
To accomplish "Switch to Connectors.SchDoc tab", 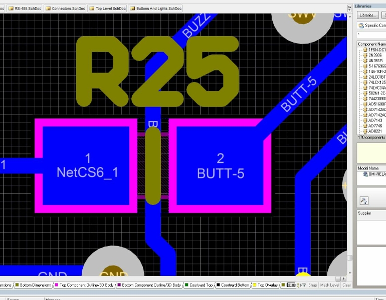I will coord(66,8).
